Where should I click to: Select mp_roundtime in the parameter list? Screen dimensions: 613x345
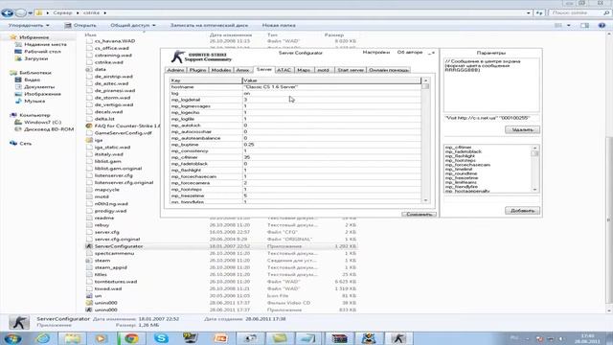coord(461,173)
